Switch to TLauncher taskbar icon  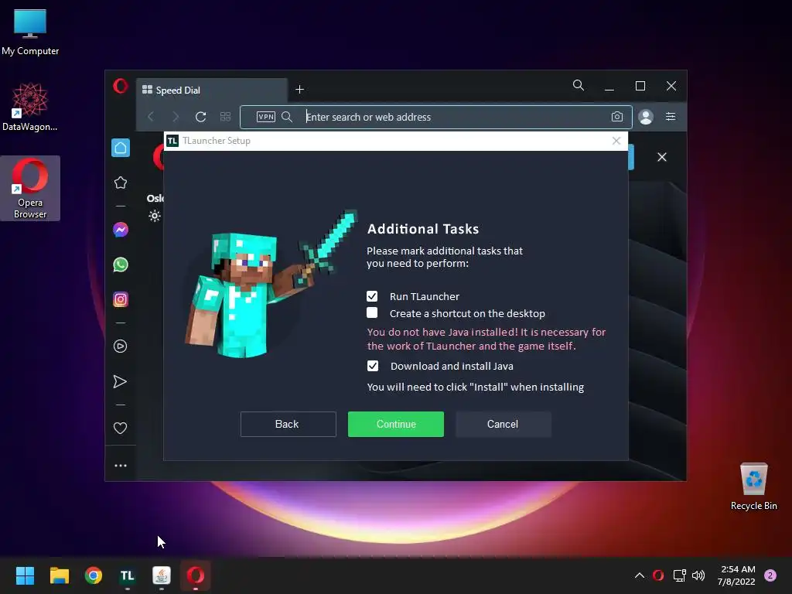click(128, 575)
